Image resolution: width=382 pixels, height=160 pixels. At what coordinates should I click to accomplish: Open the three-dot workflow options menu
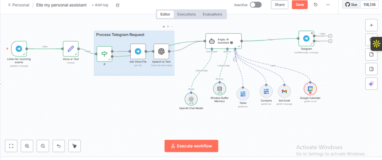[x=328, y=5]
